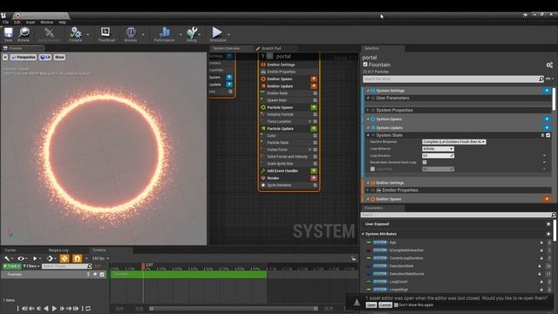Screen dimensions: 558x314
Task: Add module to Emitter Spawn in portal node
Action: point(314,79)
